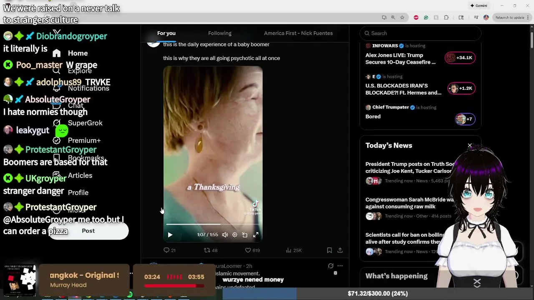
Task: Click the Gemini button in Chrome
Action: pos(479,6)
